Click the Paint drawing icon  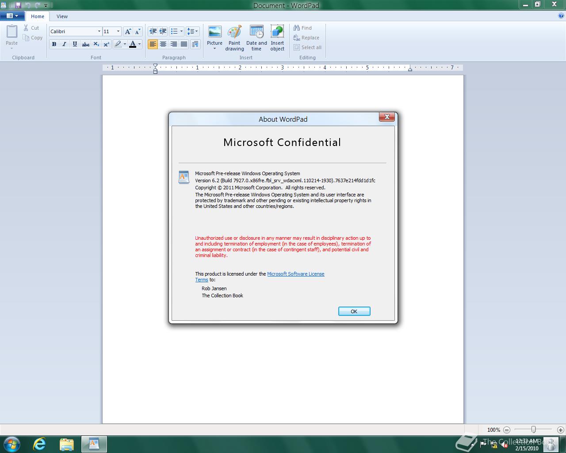[x=234, y=32]
